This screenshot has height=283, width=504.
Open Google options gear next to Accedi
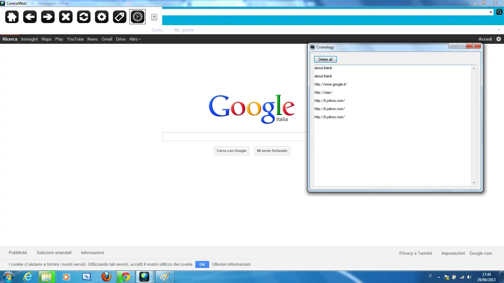click(499, 39)
